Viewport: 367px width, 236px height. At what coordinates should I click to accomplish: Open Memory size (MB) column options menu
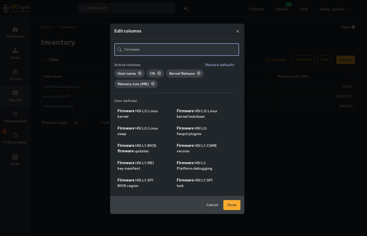point(350,76)
